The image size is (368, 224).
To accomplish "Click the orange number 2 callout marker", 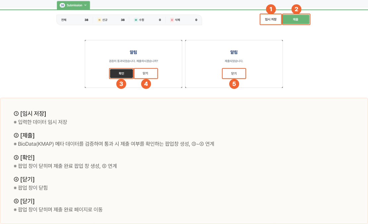I will pyautogui.click(x=296, y=9).
